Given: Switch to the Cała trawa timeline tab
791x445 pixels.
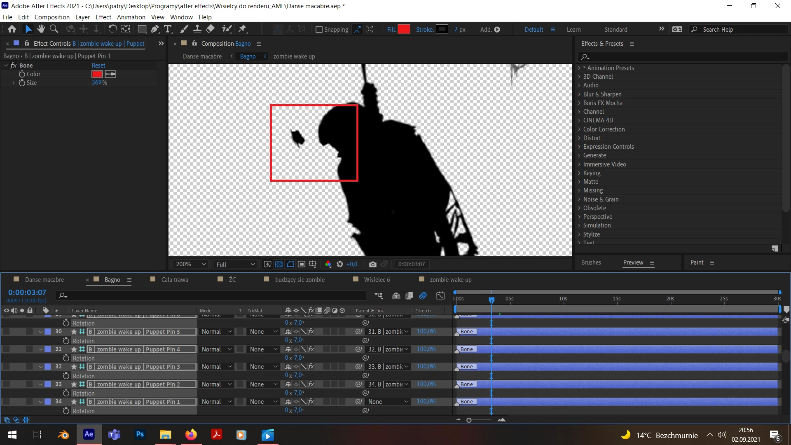Looking at the screenshot, I should click(x=174, y=280).
